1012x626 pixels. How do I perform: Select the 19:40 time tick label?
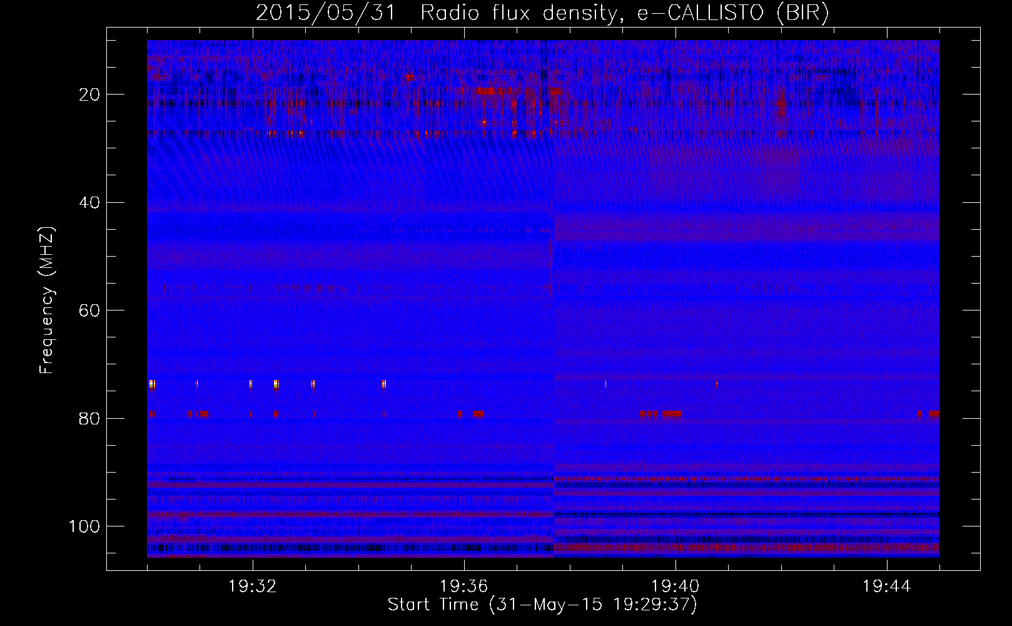676,587
